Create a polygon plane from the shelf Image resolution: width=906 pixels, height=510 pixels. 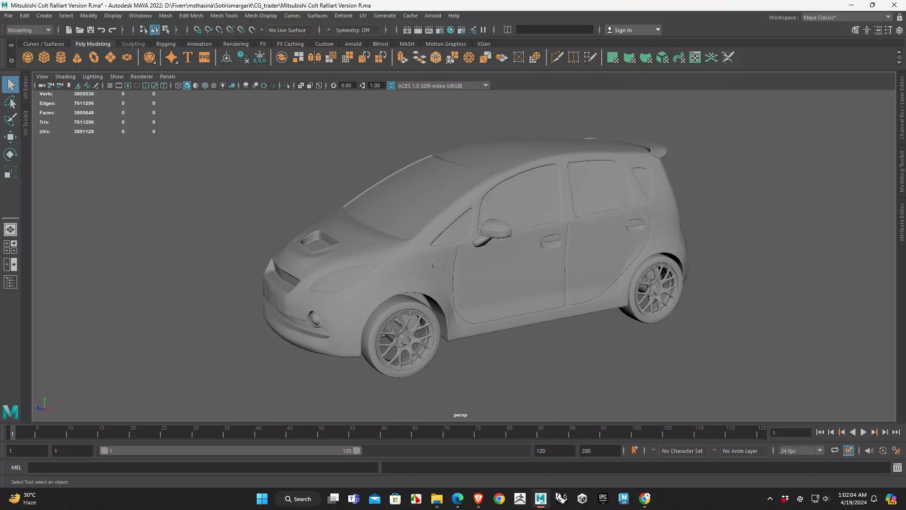pos(110,58)
